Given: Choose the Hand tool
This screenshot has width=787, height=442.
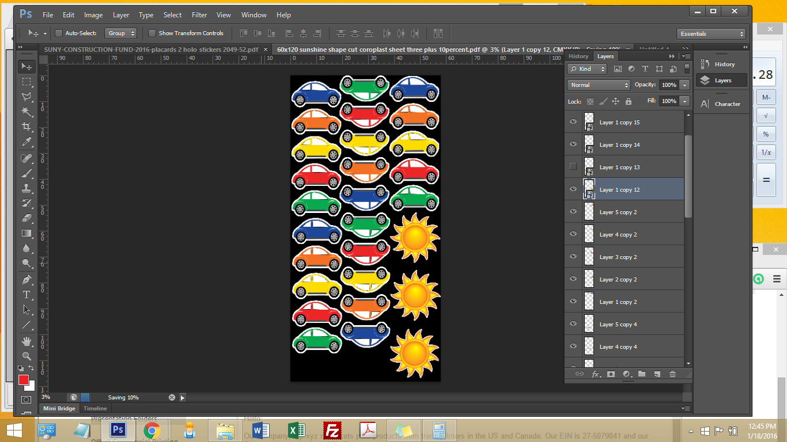Looking at the screenshot, I should click(27, 341).
